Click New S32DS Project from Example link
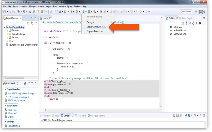This screenshot has width=212, height=132. (21, 94)
